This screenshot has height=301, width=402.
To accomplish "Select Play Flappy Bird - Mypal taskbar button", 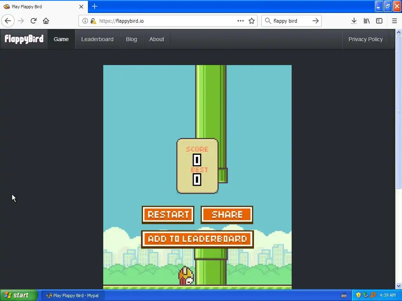I will pos(73,296).
